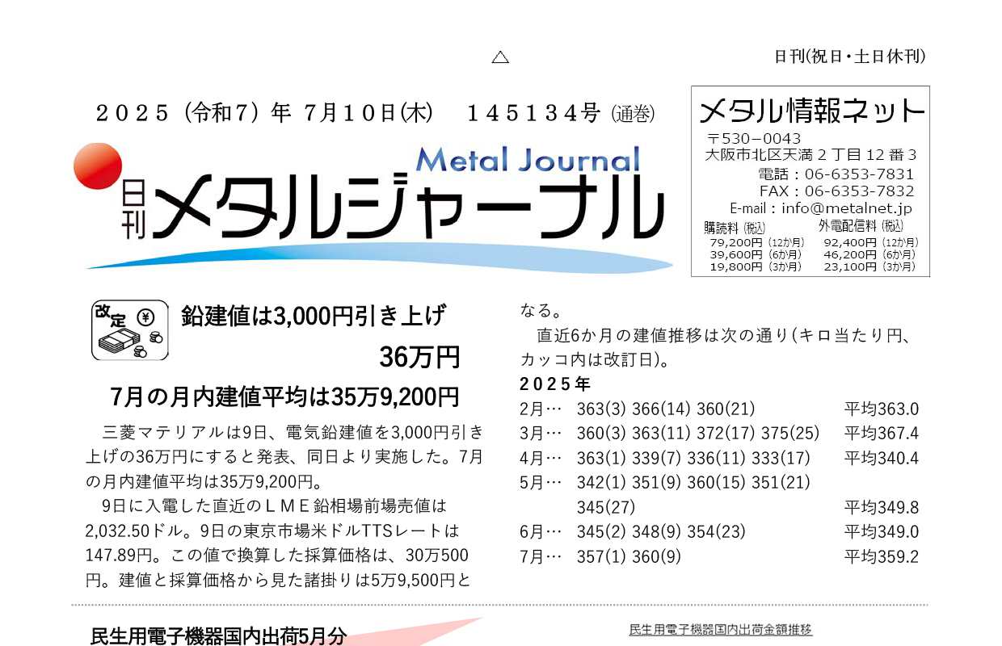
Task: Click the 147.89円 exchange rate line
Action: [x=277, y=556]
